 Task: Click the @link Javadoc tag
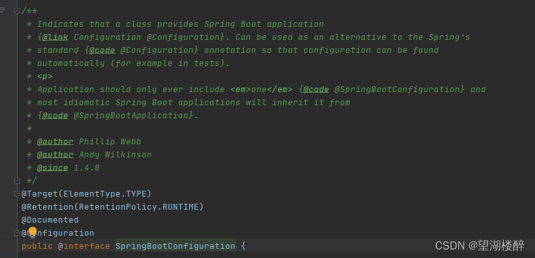[x=55, y=37]
